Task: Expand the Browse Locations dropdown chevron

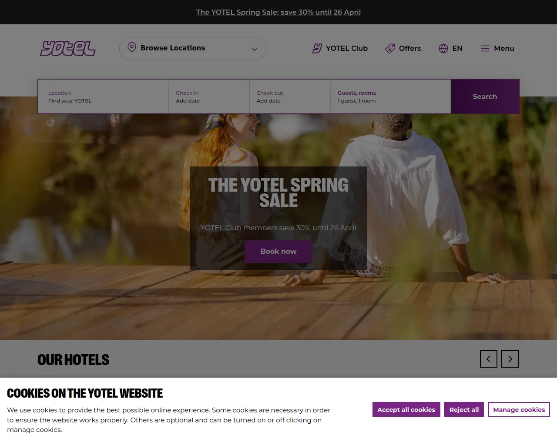Action: 255,49
